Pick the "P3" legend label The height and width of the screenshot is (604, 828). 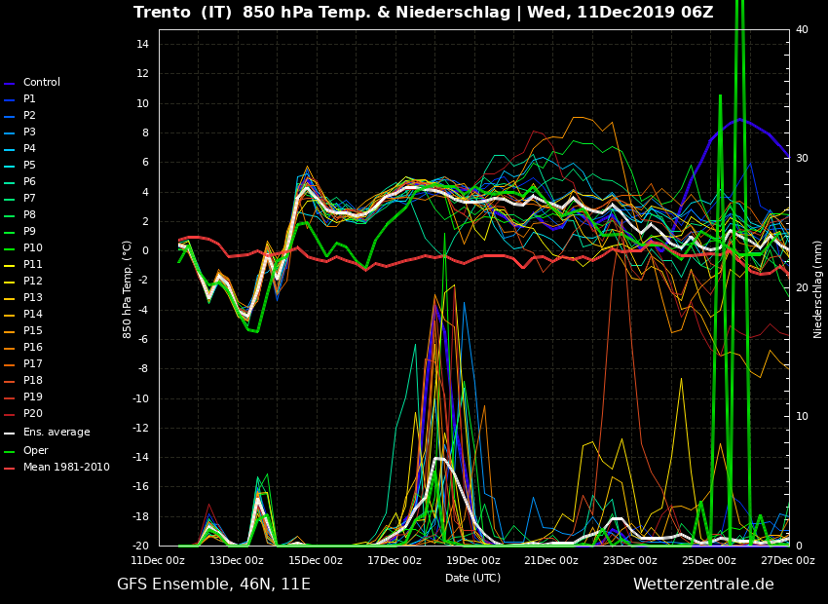click(29, 132)
